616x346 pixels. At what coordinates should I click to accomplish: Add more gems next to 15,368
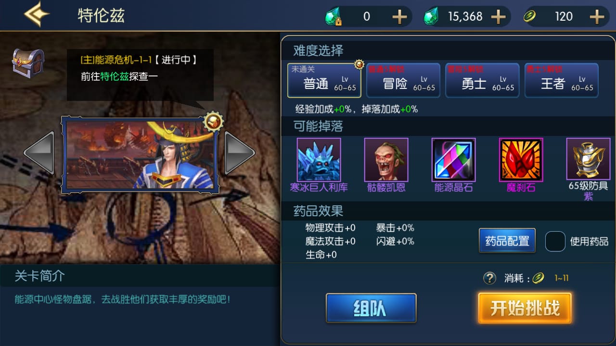coord(498,17)
